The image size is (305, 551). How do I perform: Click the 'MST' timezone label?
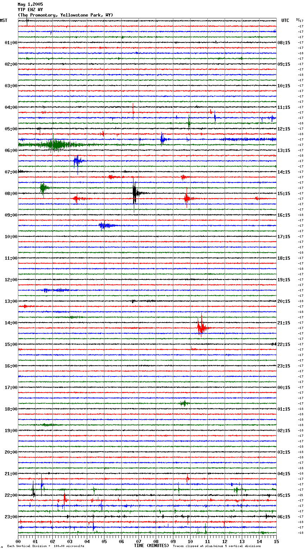4,20
